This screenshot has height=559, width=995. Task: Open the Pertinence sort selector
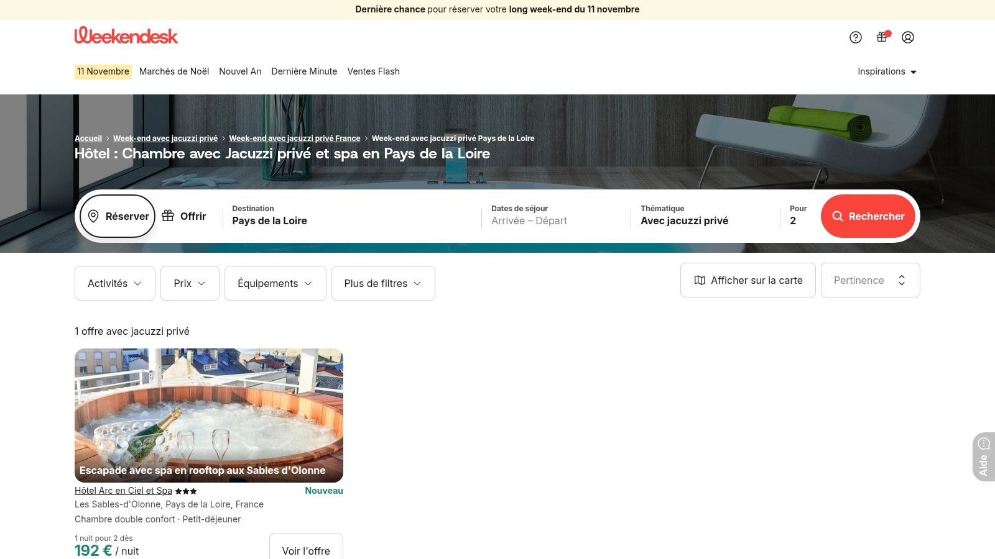coord(871,280)
